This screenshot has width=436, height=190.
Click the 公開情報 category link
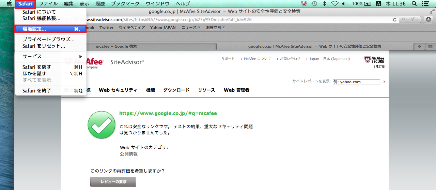pyautogui.click(x=129, y=154)
